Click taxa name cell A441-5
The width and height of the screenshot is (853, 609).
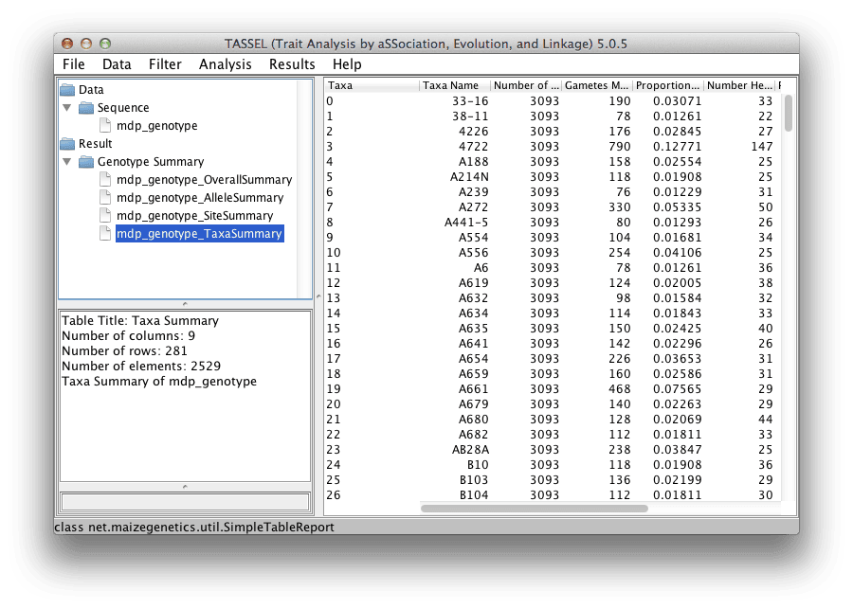click(x=466, y=223)
